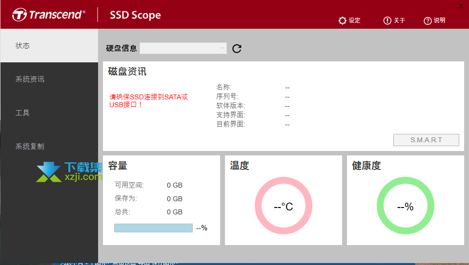Close the SSD Scope window
This screenshot has width=469, height=265.
[x=461, y=6]
